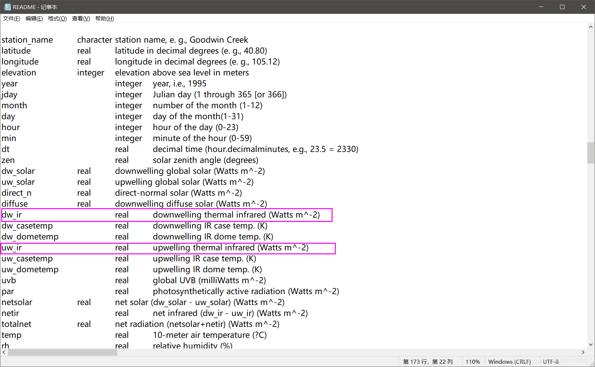Click the word 'elevation' at line start

point(19,73)
